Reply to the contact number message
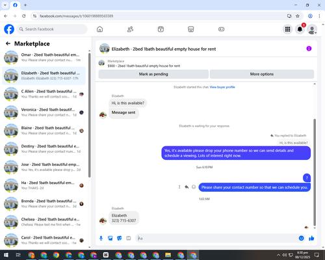The width and height of the screenshot is (325, 260). (187, 187)
